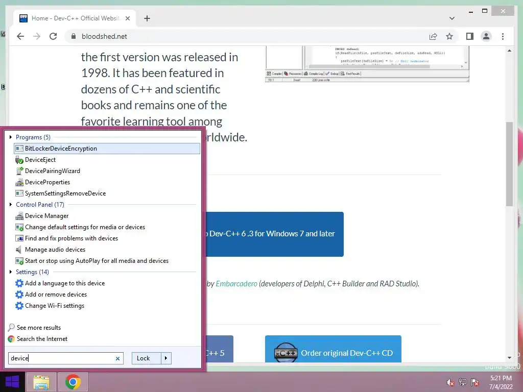Click the DeviceProperties icon
Viewport: 523px width, 392px height.
tap(19, 182)
